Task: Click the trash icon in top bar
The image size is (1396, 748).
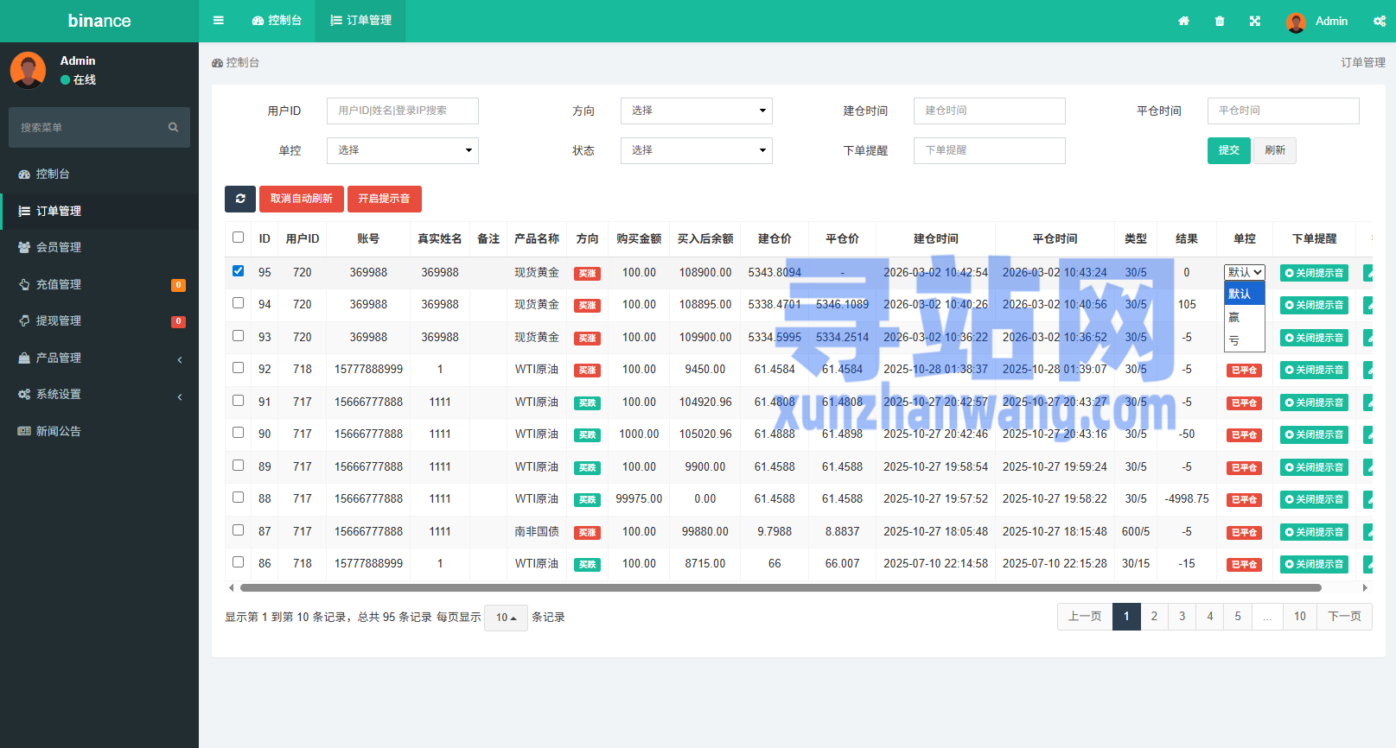Action: tap(1220, 22)
